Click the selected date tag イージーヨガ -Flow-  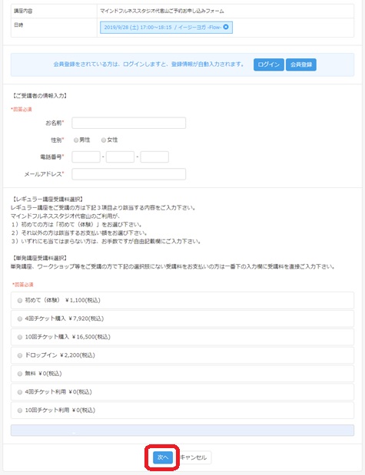pos(166,28)
